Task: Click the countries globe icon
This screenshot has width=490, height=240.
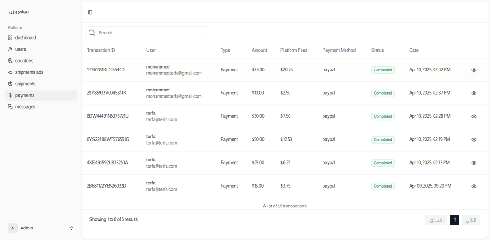Action: (x=11, y=61)
